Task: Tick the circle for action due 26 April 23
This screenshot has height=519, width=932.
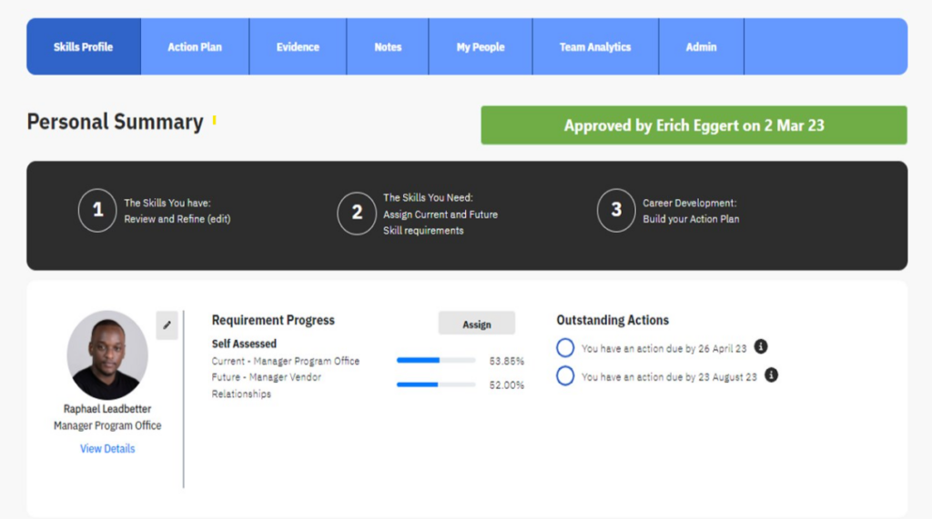Action: [565, 347]
